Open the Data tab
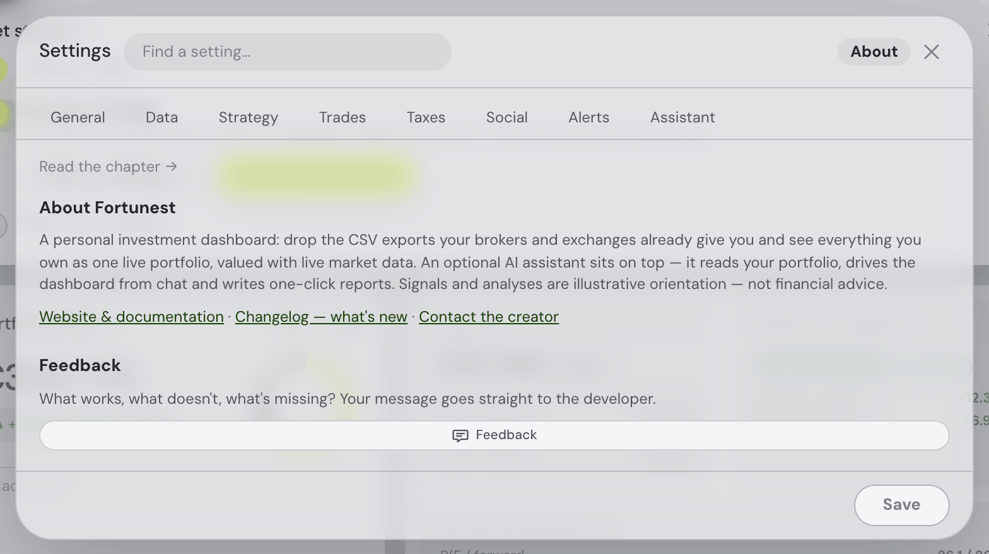Viewport: 989px width, 554px height. [162, 117]
